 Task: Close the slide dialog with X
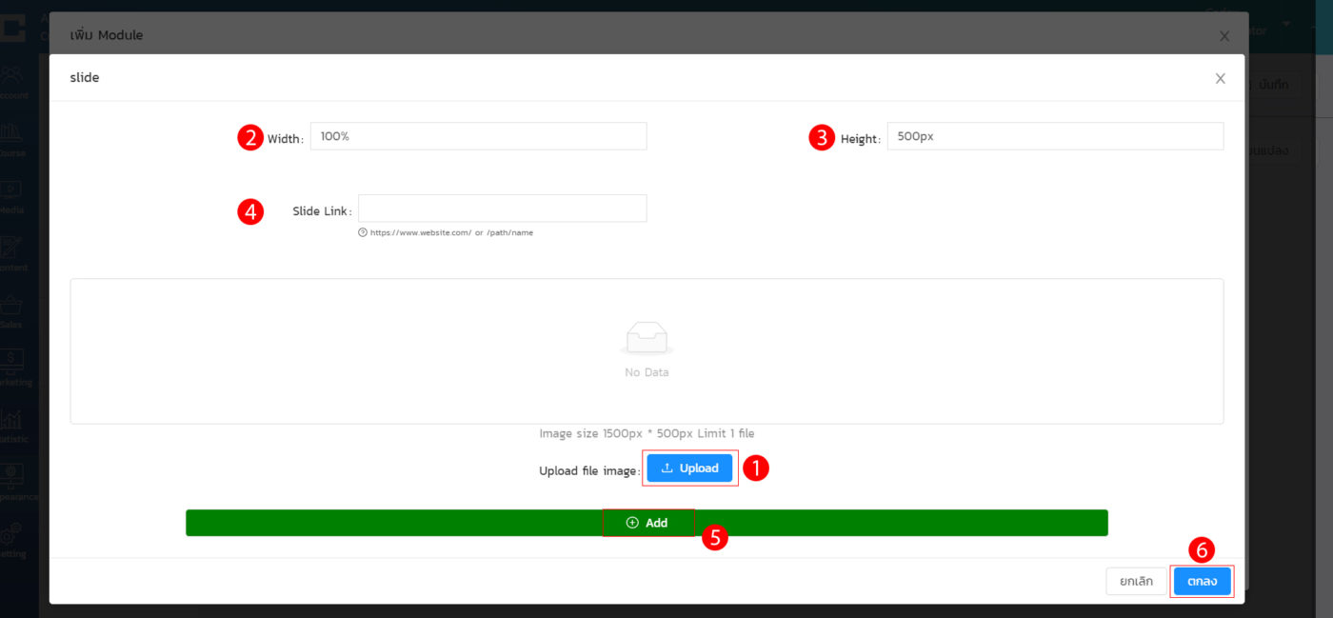click(1220, 79)
